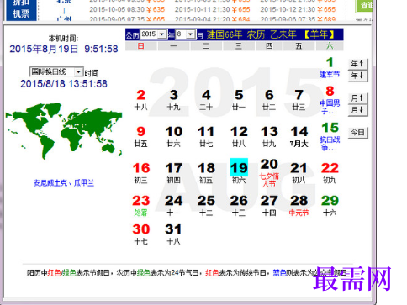Screen dimensions: 407x305
Task: Click the local time 2015年8月19日 9:51:58
Action: (64, 49)
